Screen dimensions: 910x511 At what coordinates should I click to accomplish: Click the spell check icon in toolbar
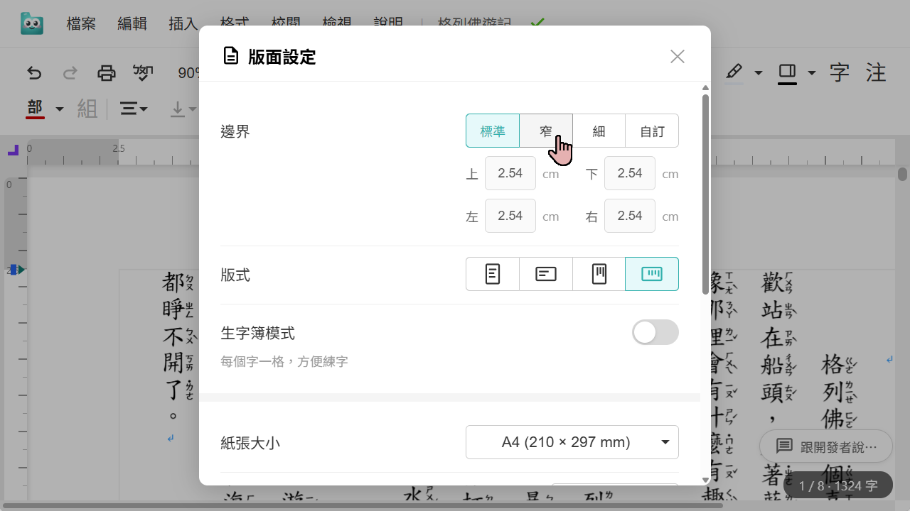tap(144, 72)
